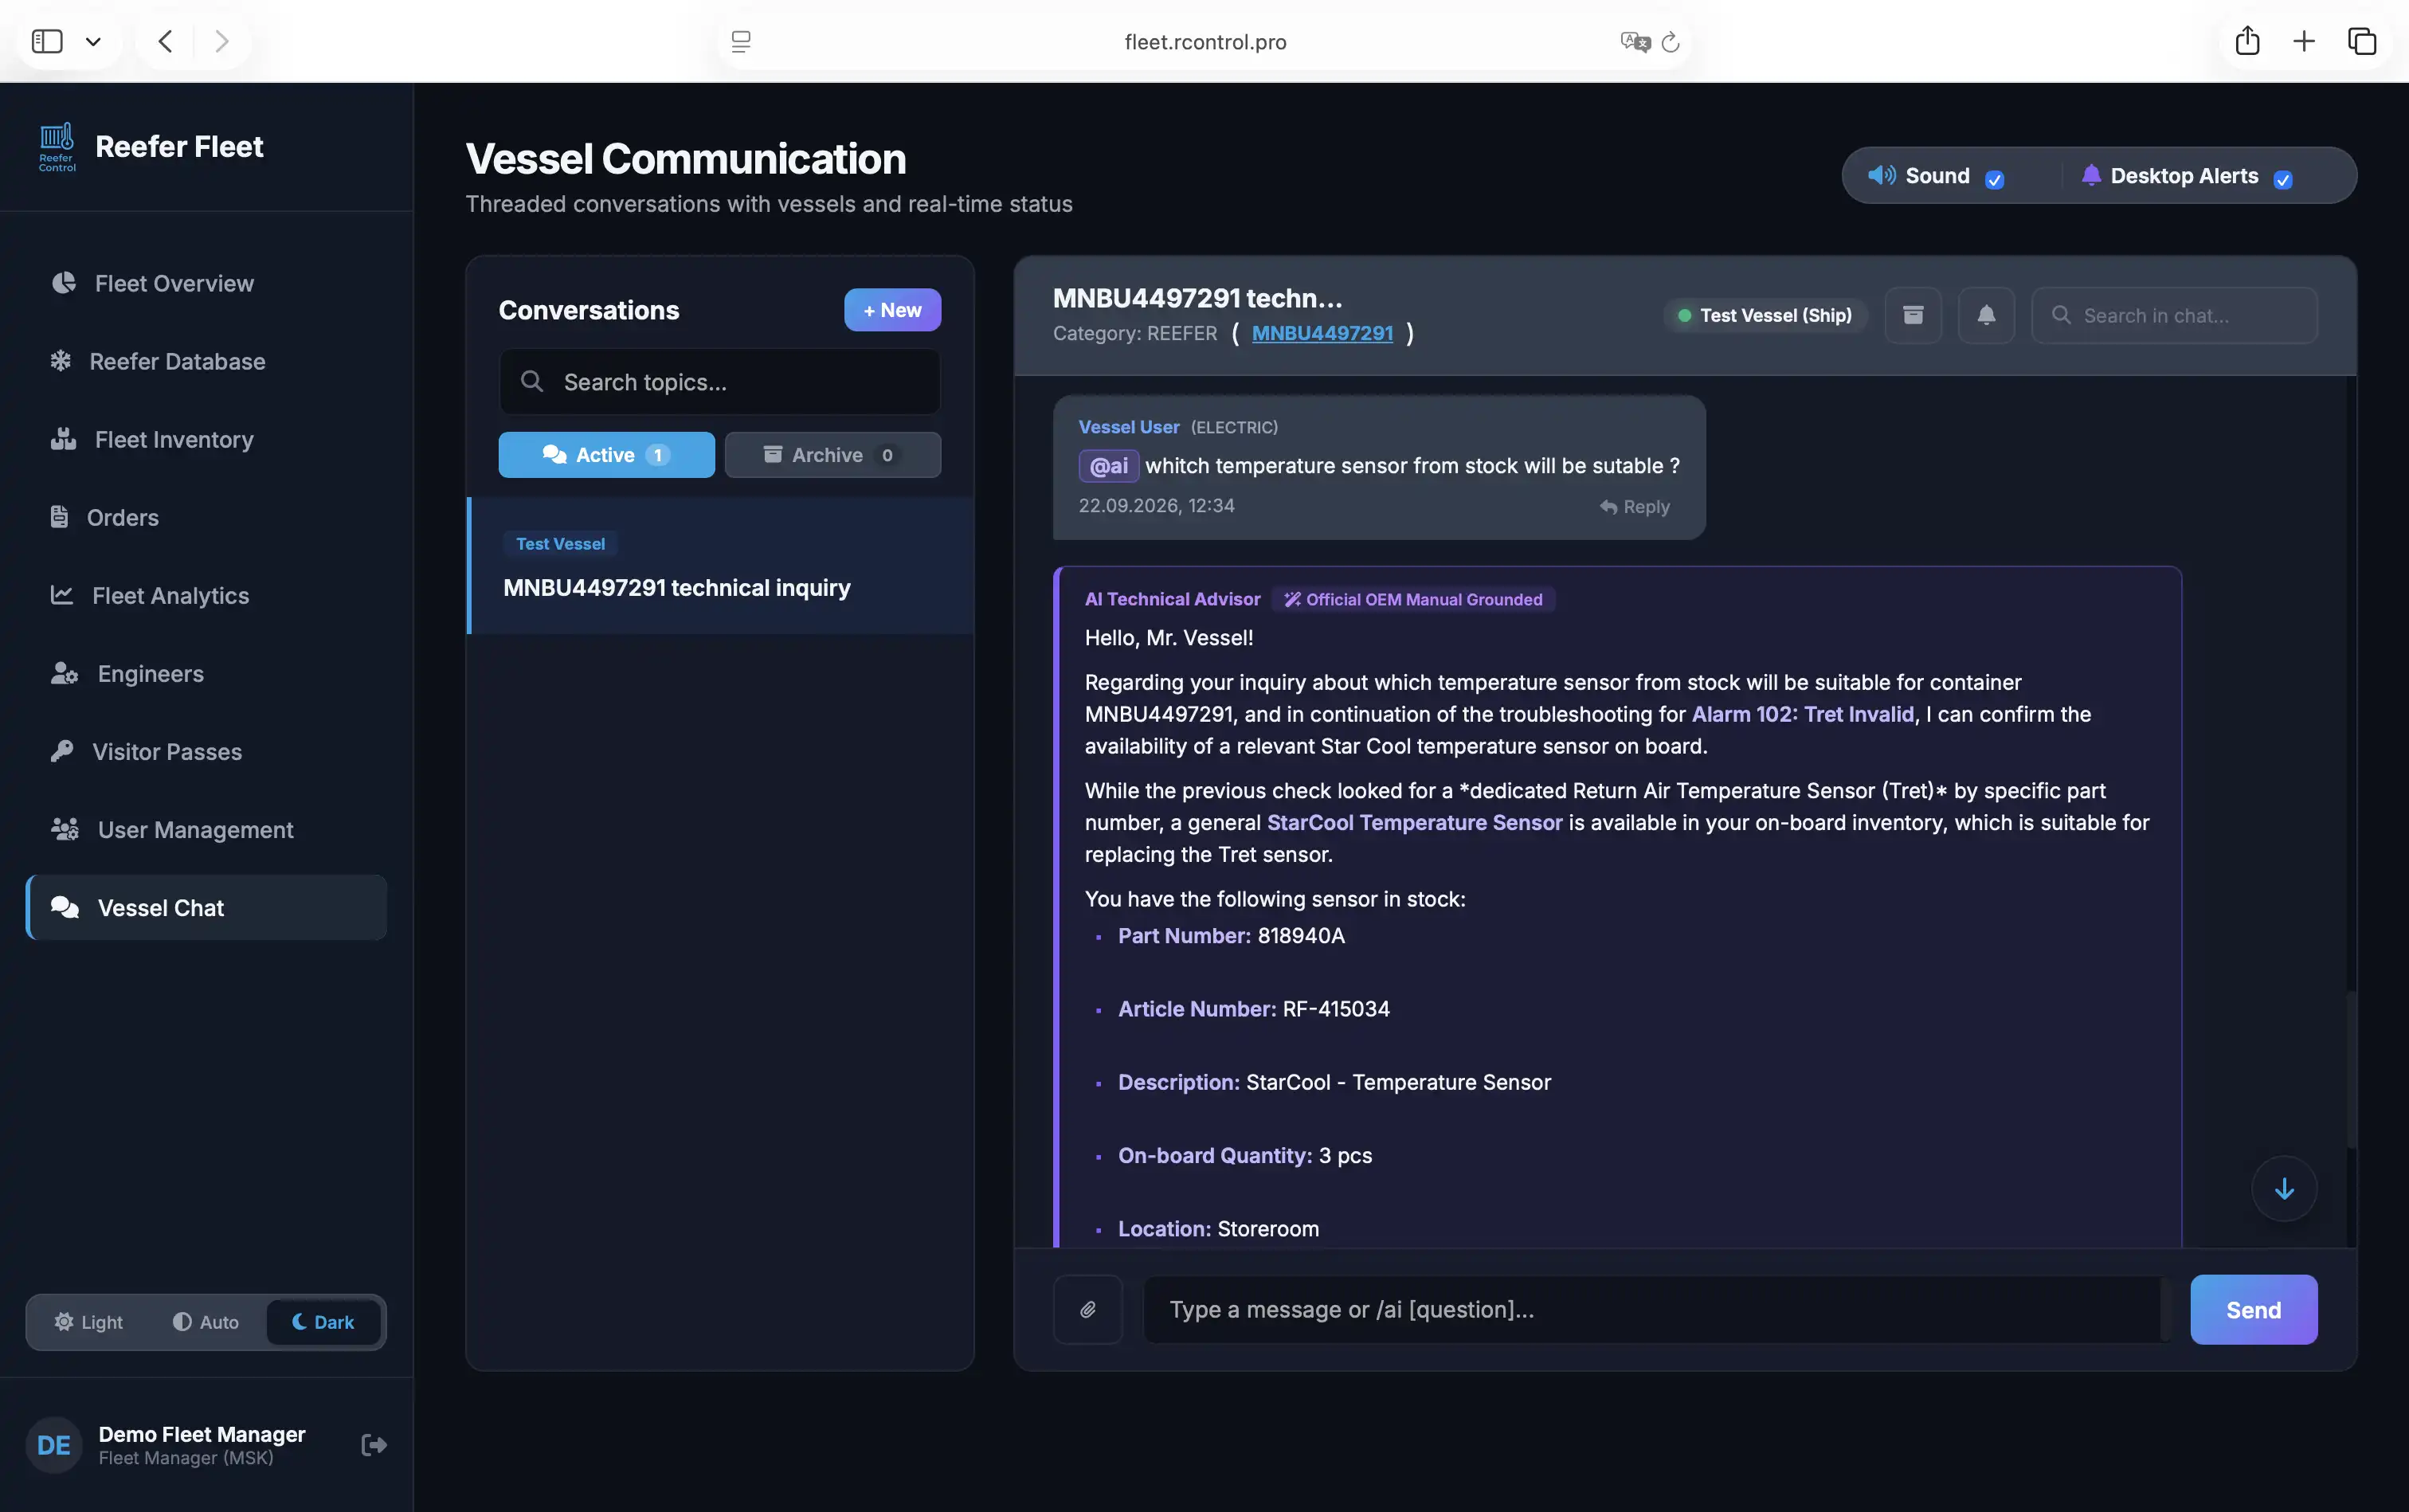This screenshot has width=2409, height=1512.
Task: Click On-board Quantity 3 pcs entry
Action: coord(1245,1155)
